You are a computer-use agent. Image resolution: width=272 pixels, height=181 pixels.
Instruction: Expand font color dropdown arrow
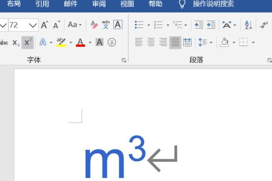click(90, 43)
